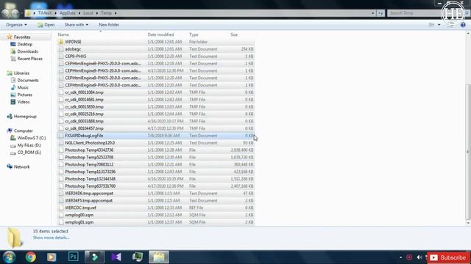
Task: Open the view options dropdown arrow
Action: click(439, 25)
